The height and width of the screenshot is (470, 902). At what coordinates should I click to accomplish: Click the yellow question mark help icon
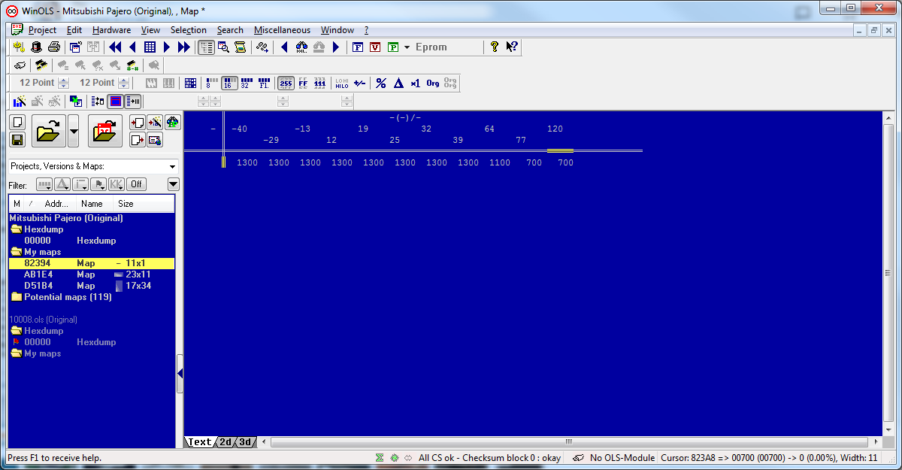[x=494, y=47]
